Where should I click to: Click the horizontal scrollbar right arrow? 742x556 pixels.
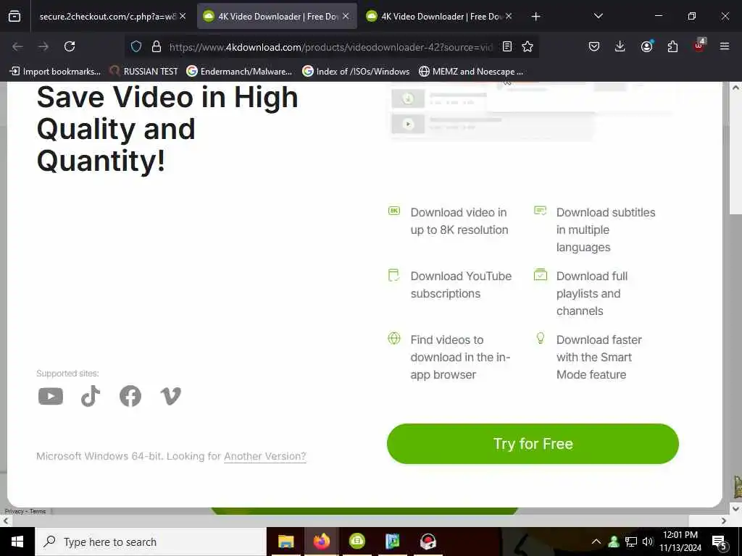(724, 521)
